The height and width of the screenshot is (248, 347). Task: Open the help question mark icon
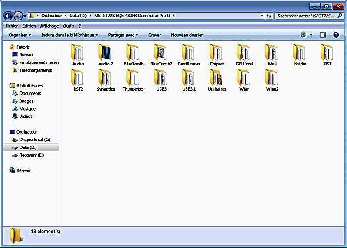point(336,35)
